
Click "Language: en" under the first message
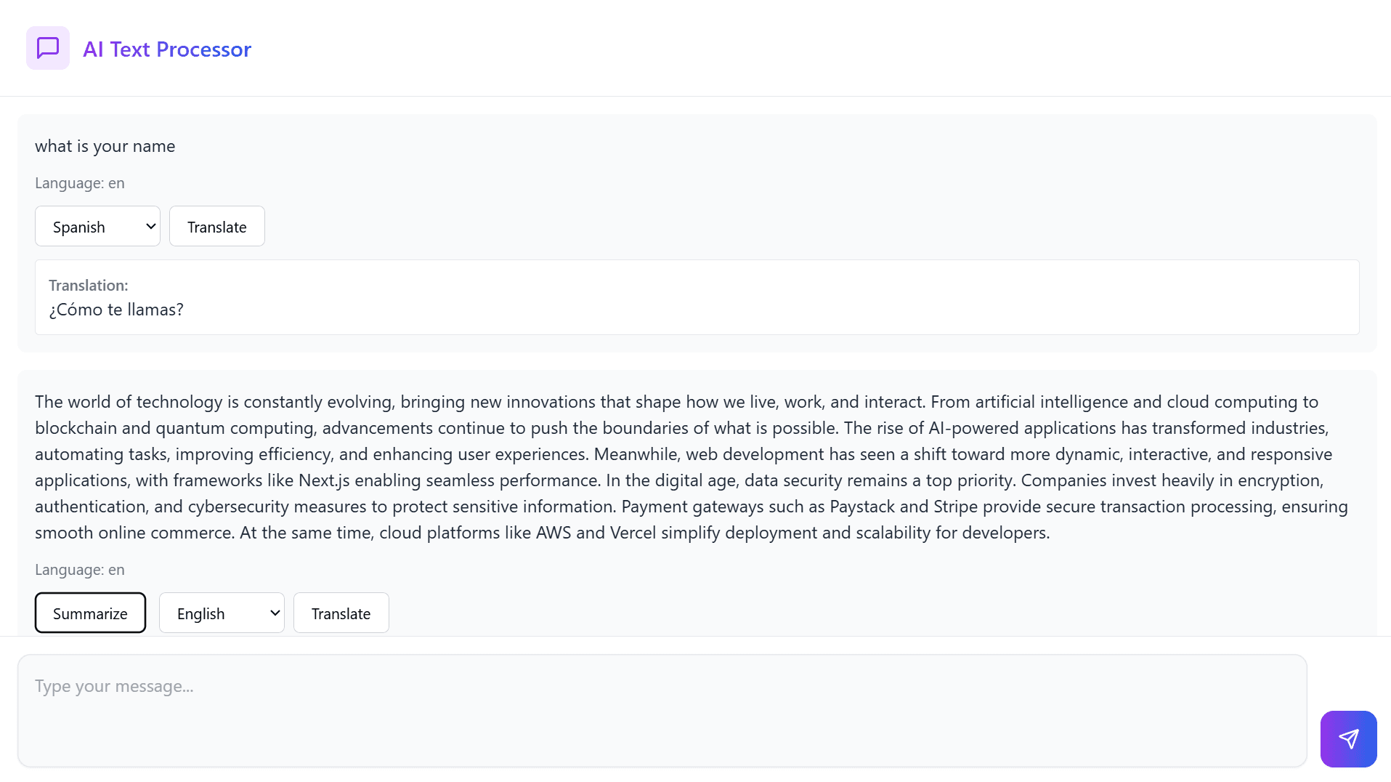(x=80, y=183)
